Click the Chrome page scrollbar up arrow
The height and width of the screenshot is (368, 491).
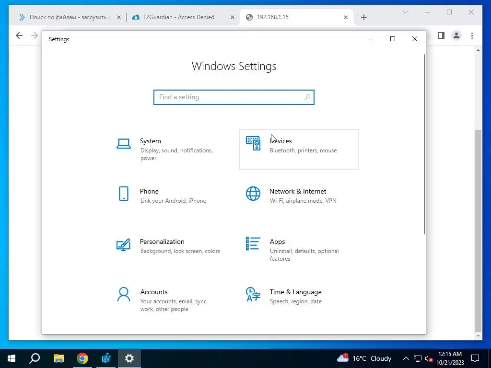[x=478, y=50]
